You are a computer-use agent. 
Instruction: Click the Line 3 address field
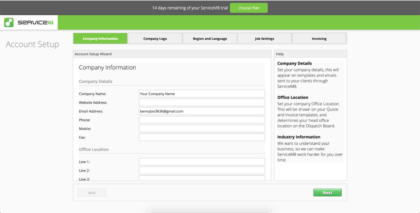tap(202, 178)
